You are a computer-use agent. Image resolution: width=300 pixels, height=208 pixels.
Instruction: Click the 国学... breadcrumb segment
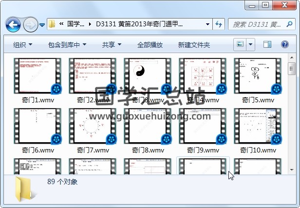point(76,24)
